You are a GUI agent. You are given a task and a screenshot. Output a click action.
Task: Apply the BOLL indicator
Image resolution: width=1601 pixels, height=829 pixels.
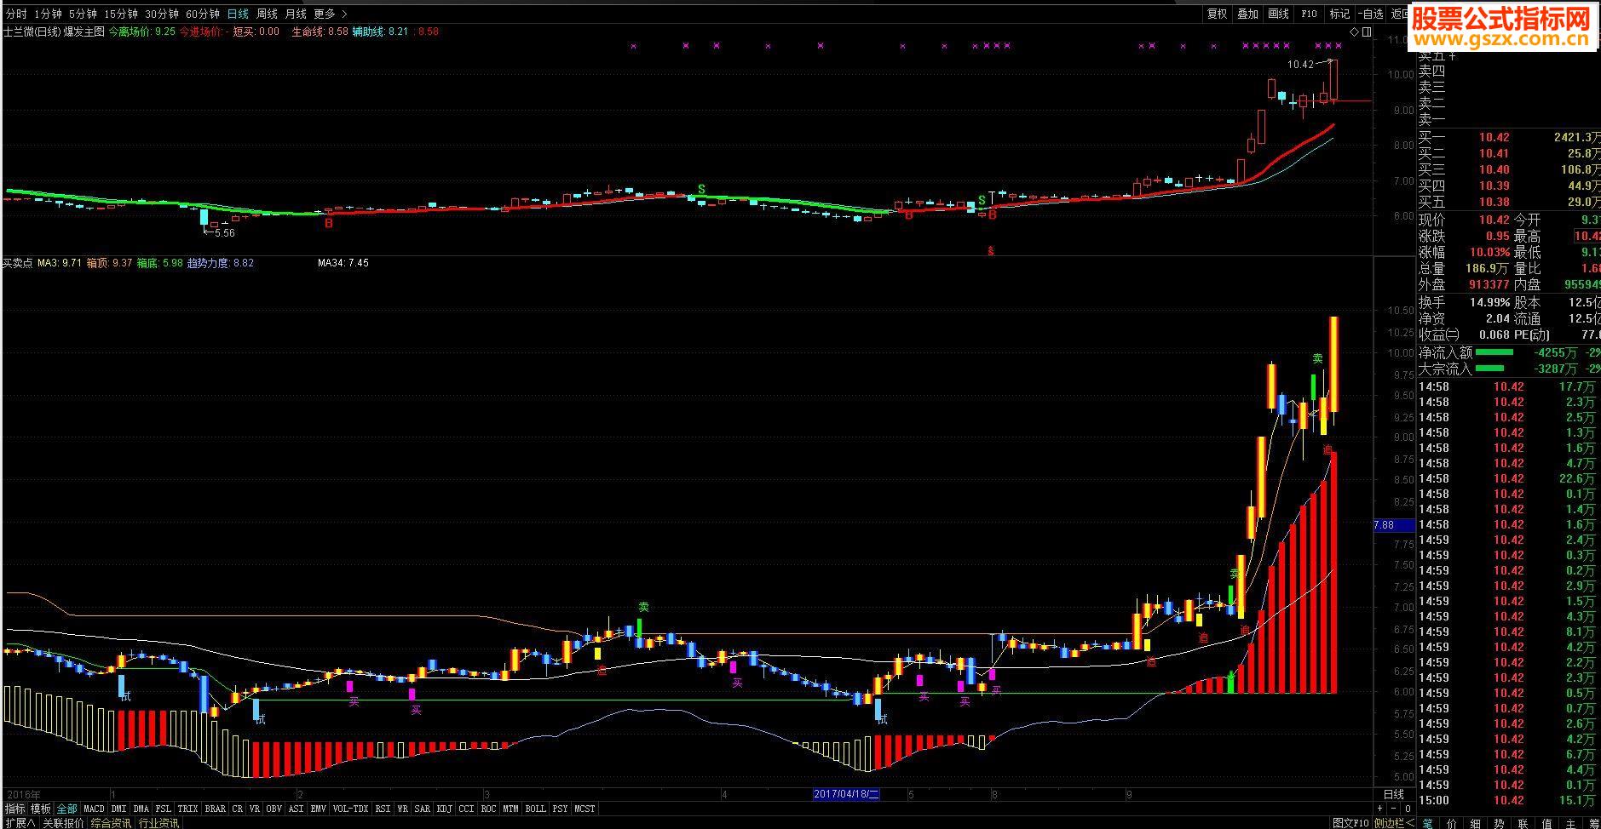[x=535, y=809]
